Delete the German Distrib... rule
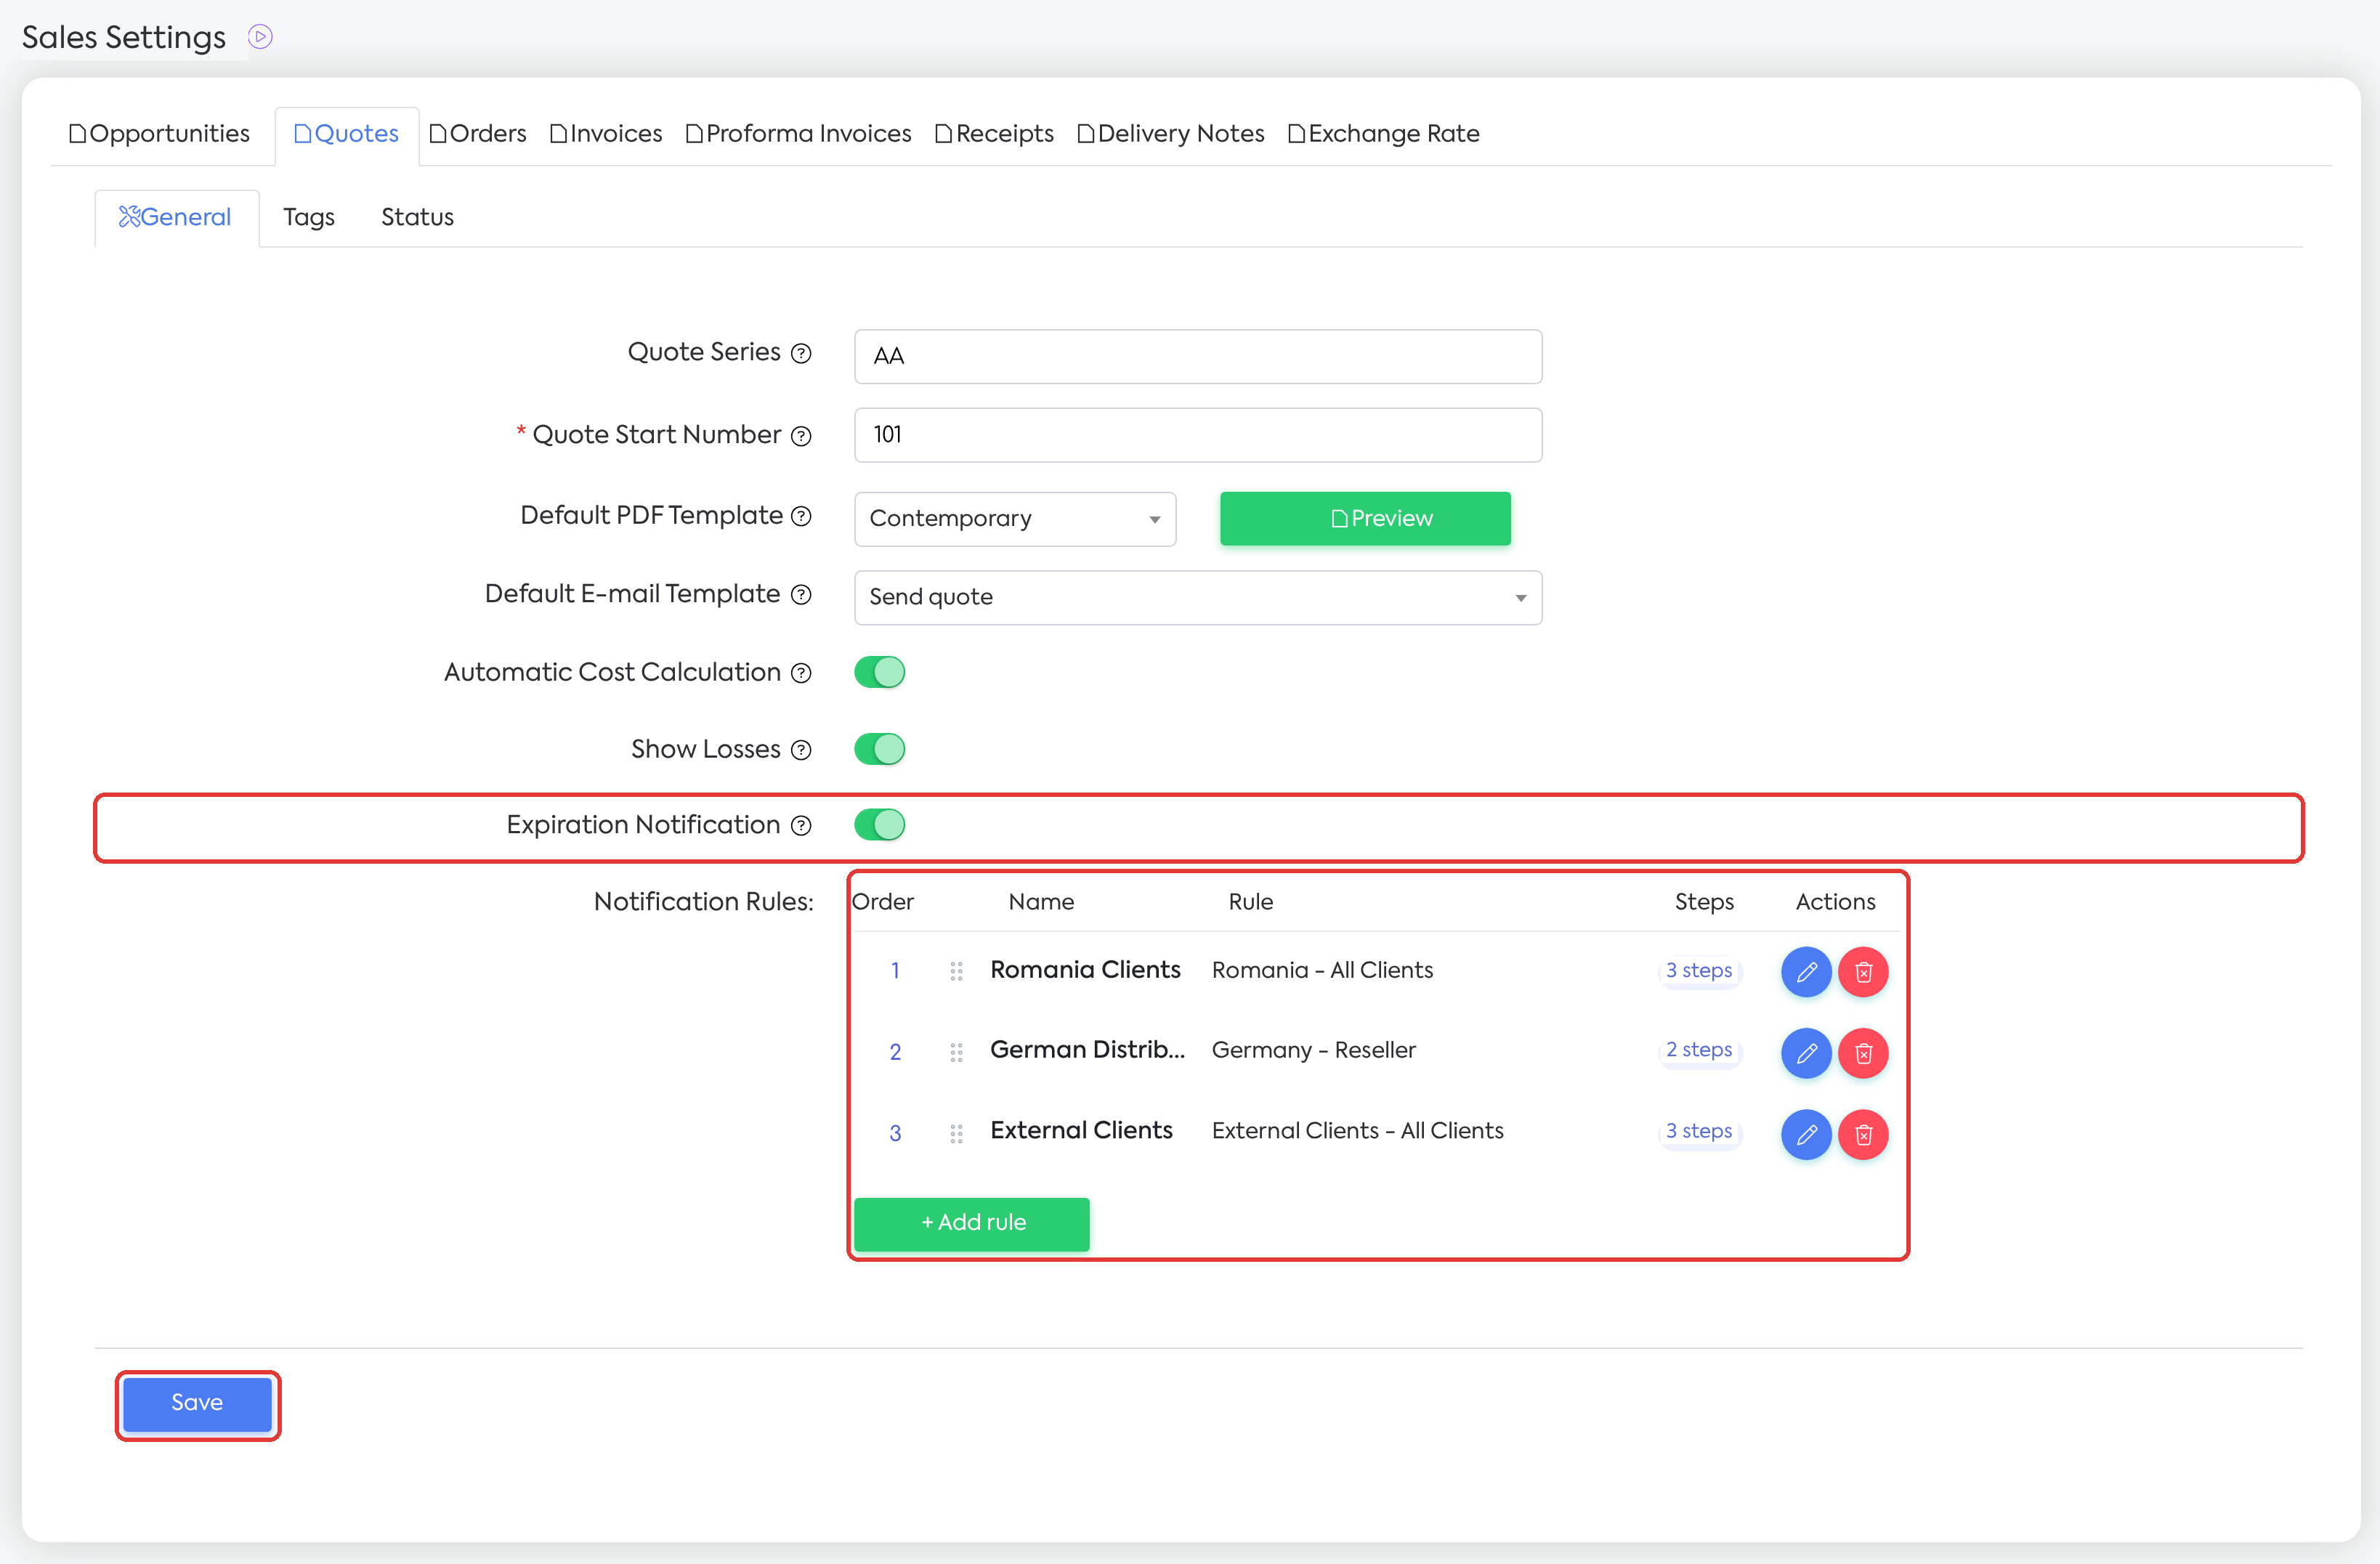The height and width of the screenshot is (1564, 2380). pos(1863,1053)
